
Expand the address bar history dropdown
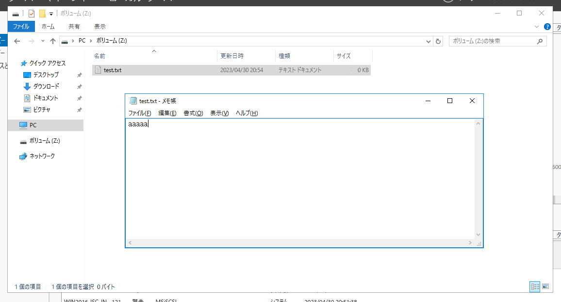[x=428, y=42]
